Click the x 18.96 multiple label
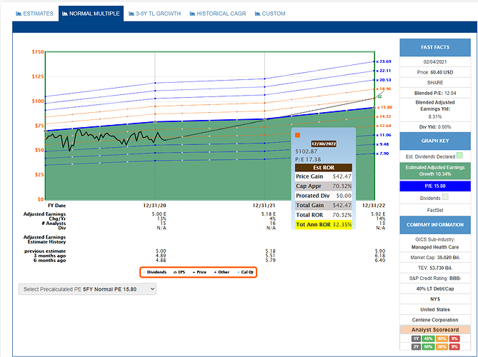Screen dimensions: 478x357 pyautogui.click(x=384, y=89)
